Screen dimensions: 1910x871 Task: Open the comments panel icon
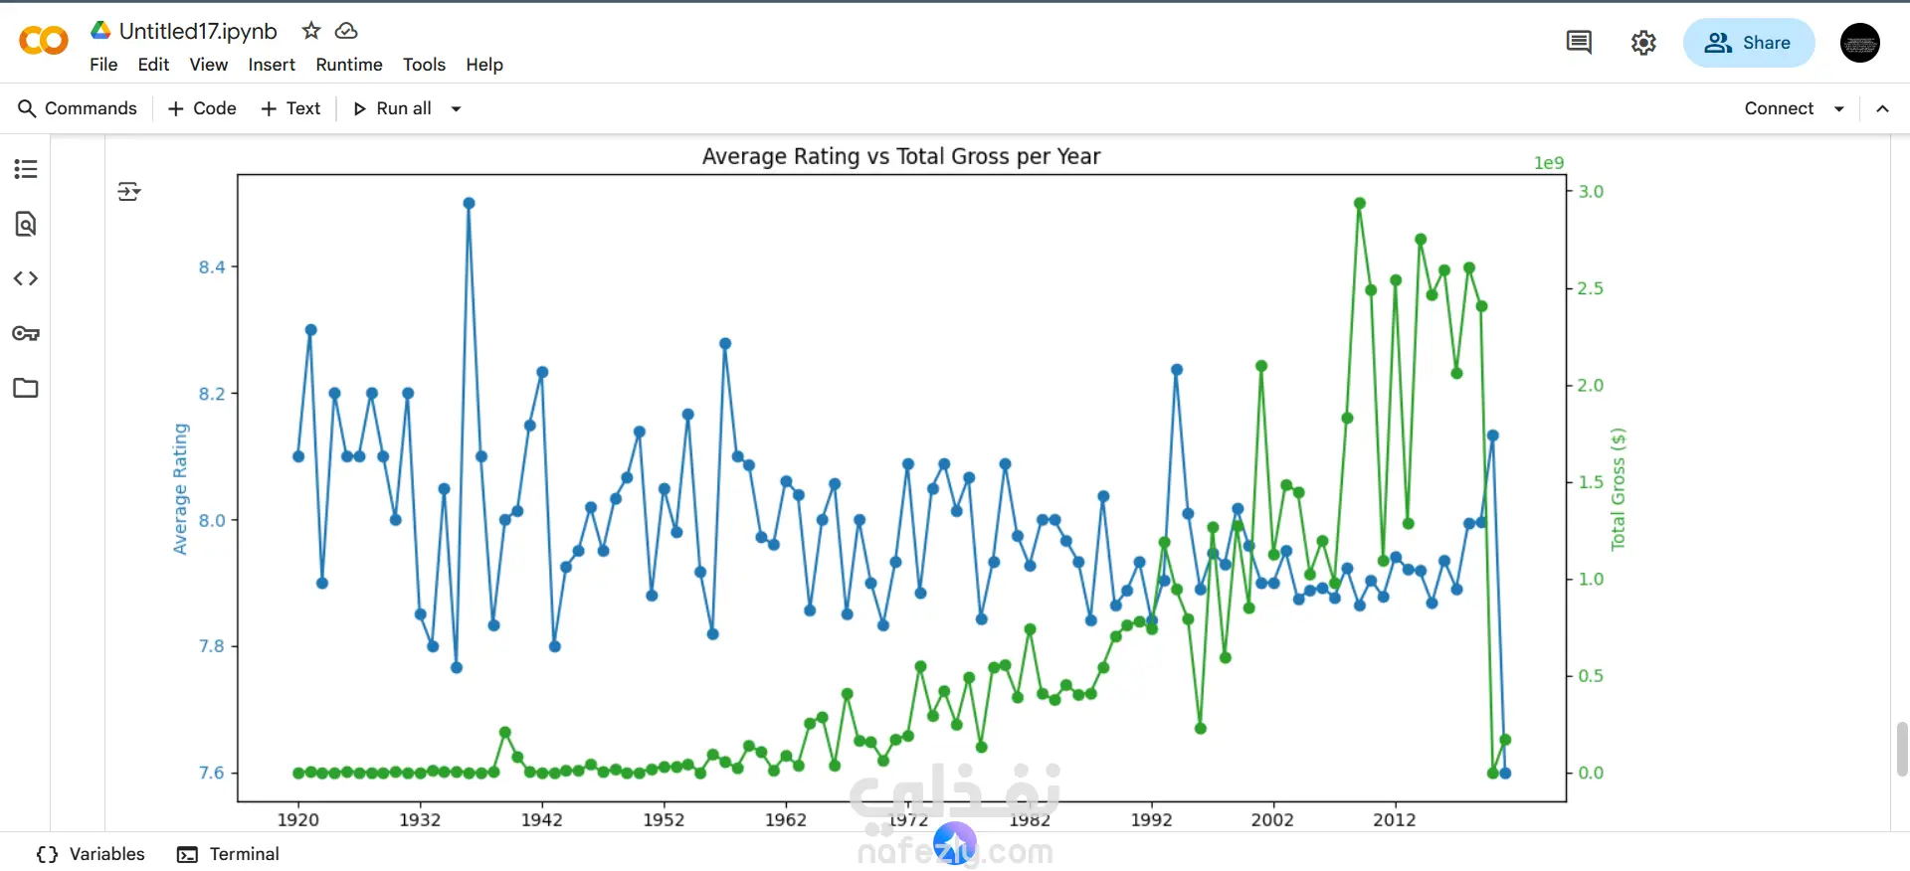coord(1579,43)
